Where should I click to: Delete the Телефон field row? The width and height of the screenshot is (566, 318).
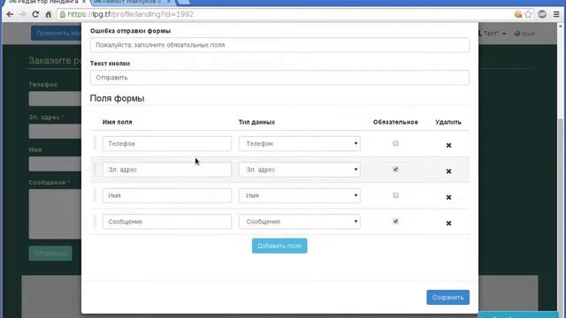coord(448,145)
